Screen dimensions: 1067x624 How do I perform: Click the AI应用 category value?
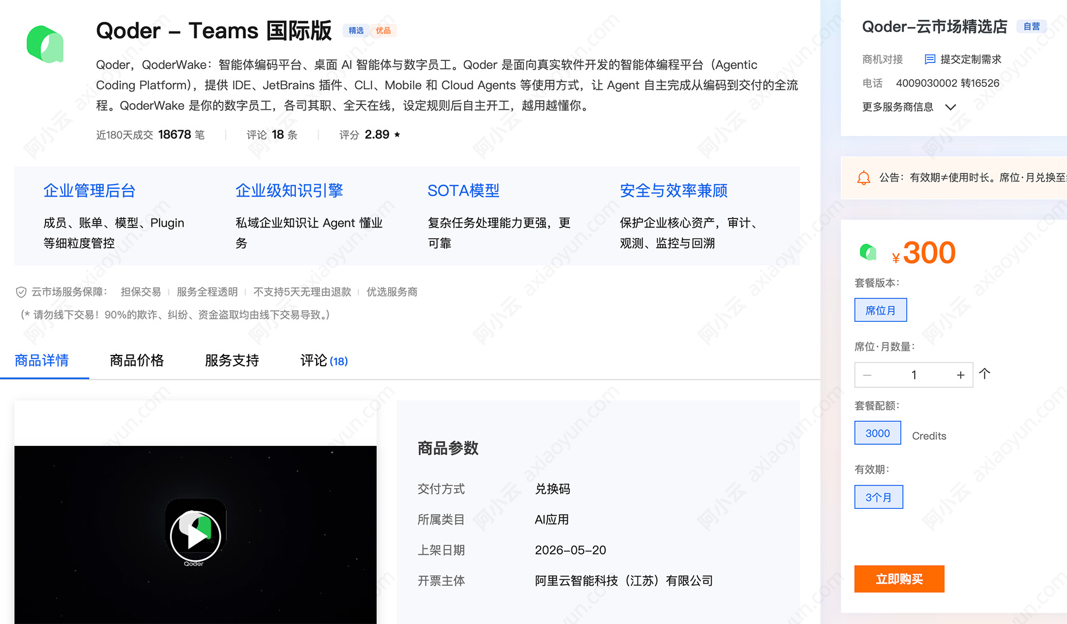551,520
